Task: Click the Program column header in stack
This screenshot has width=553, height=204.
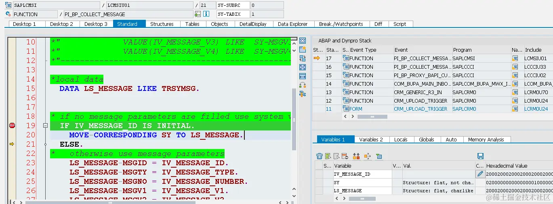Action: (481, 50)
